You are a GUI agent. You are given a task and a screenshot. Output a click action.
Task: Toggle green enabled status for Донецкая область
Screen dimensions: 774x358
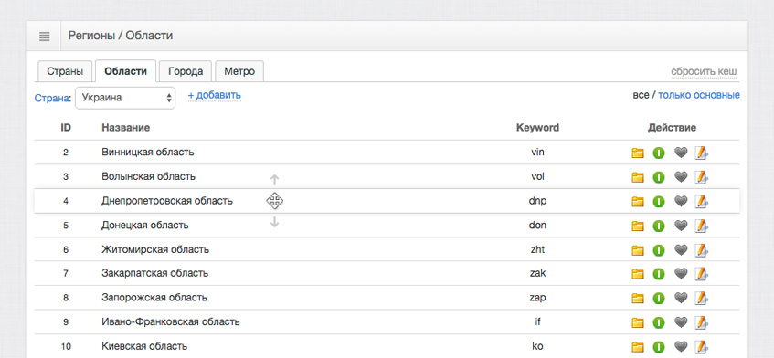(x=659, y=226)
